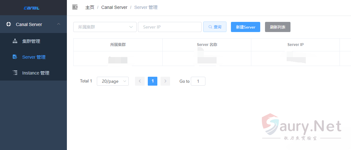Image resolution: width=351 pixels, height=150 pixels.
Task: Click the magnifier icon in query button
Action: pos(210,27)
